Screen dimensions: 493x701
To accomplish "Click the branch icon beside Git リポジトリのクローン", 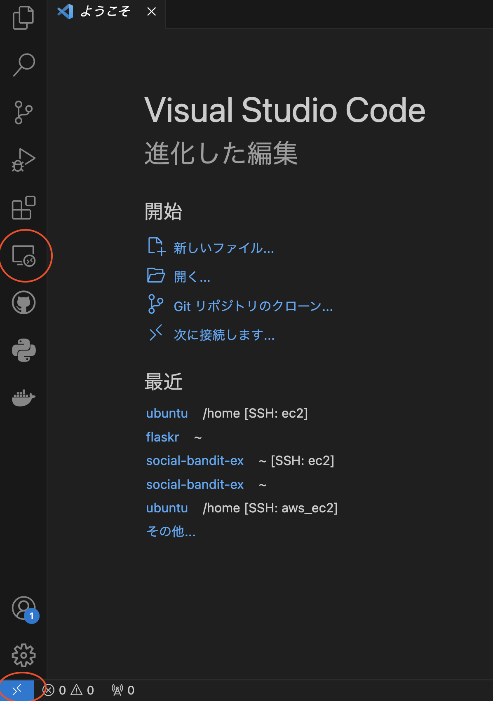I will point(156,304).
